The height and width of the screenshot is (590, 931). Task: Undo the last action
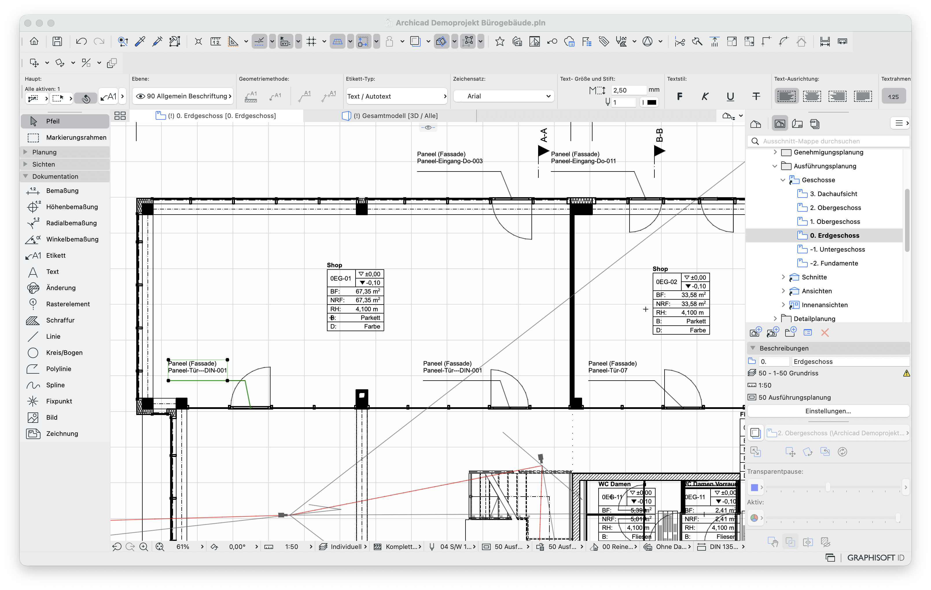tap(81, 41)
